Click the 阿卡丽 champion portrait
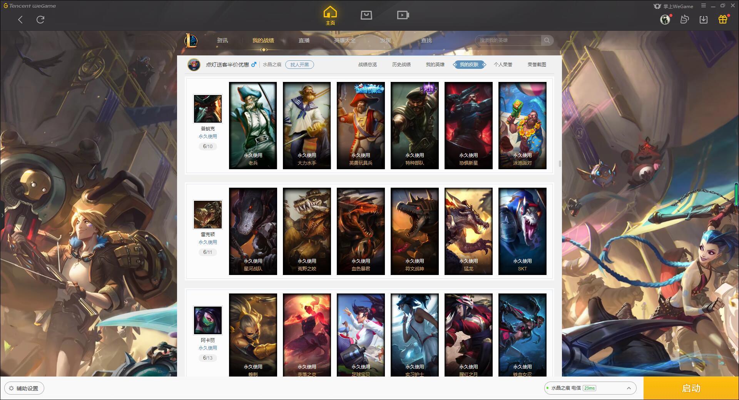Image resolution: width=739 pixels, height=400 pixels. (x=208, y=320)
